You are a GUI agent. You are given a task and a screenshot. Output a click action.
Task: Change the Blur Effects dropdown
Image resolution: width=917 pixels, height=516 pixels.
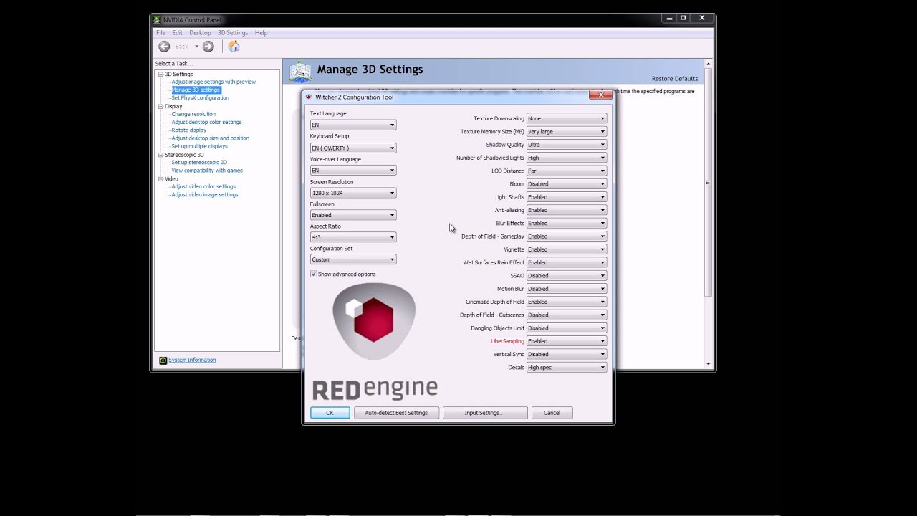[x=567, y=223]
